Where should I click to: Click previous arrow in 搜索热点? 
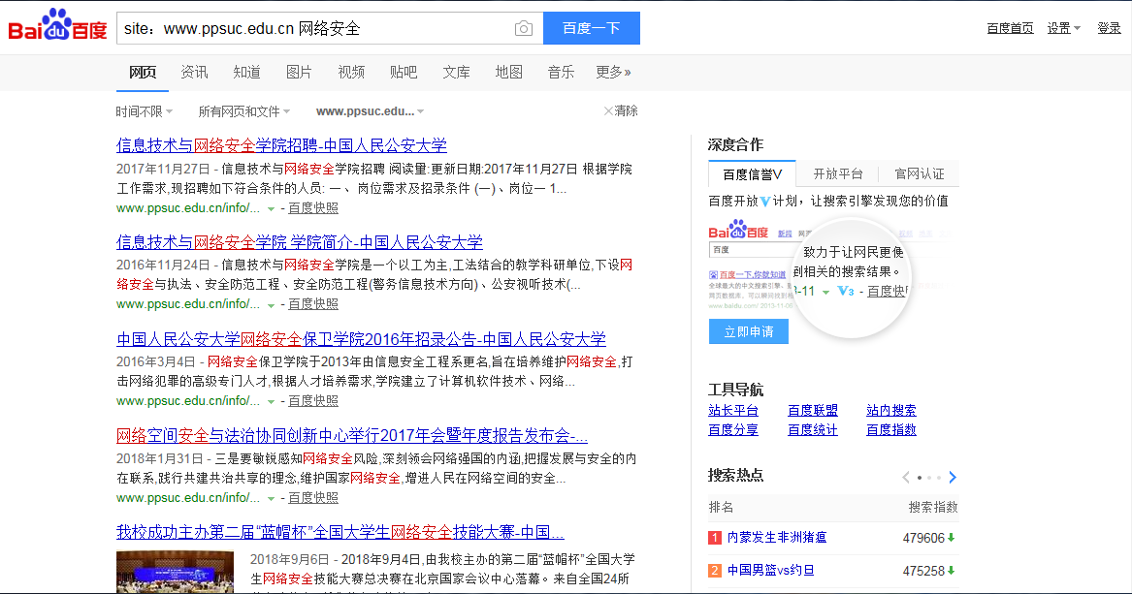(905, 477)
